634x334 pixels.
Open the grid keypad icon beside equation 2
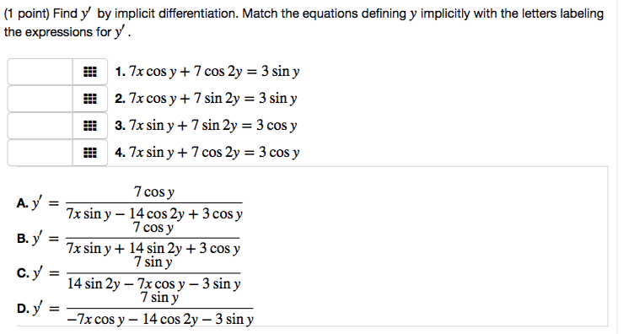coord(89,99)
